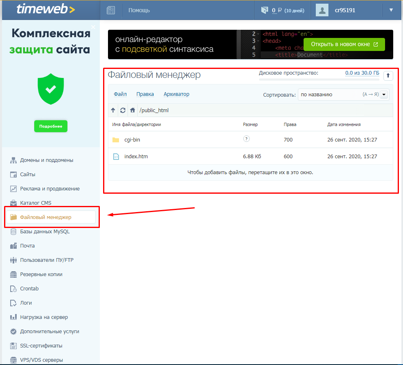Click the home directory icon
The image size is (403, 365).
point(132,111)
